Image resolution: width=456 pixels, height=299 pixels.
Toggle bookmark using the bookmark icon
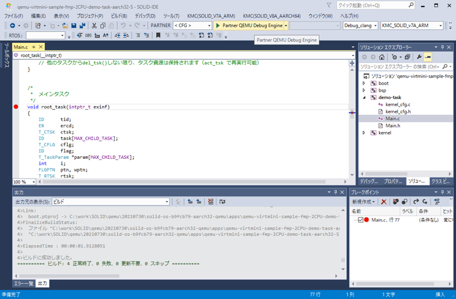(158, 35)
